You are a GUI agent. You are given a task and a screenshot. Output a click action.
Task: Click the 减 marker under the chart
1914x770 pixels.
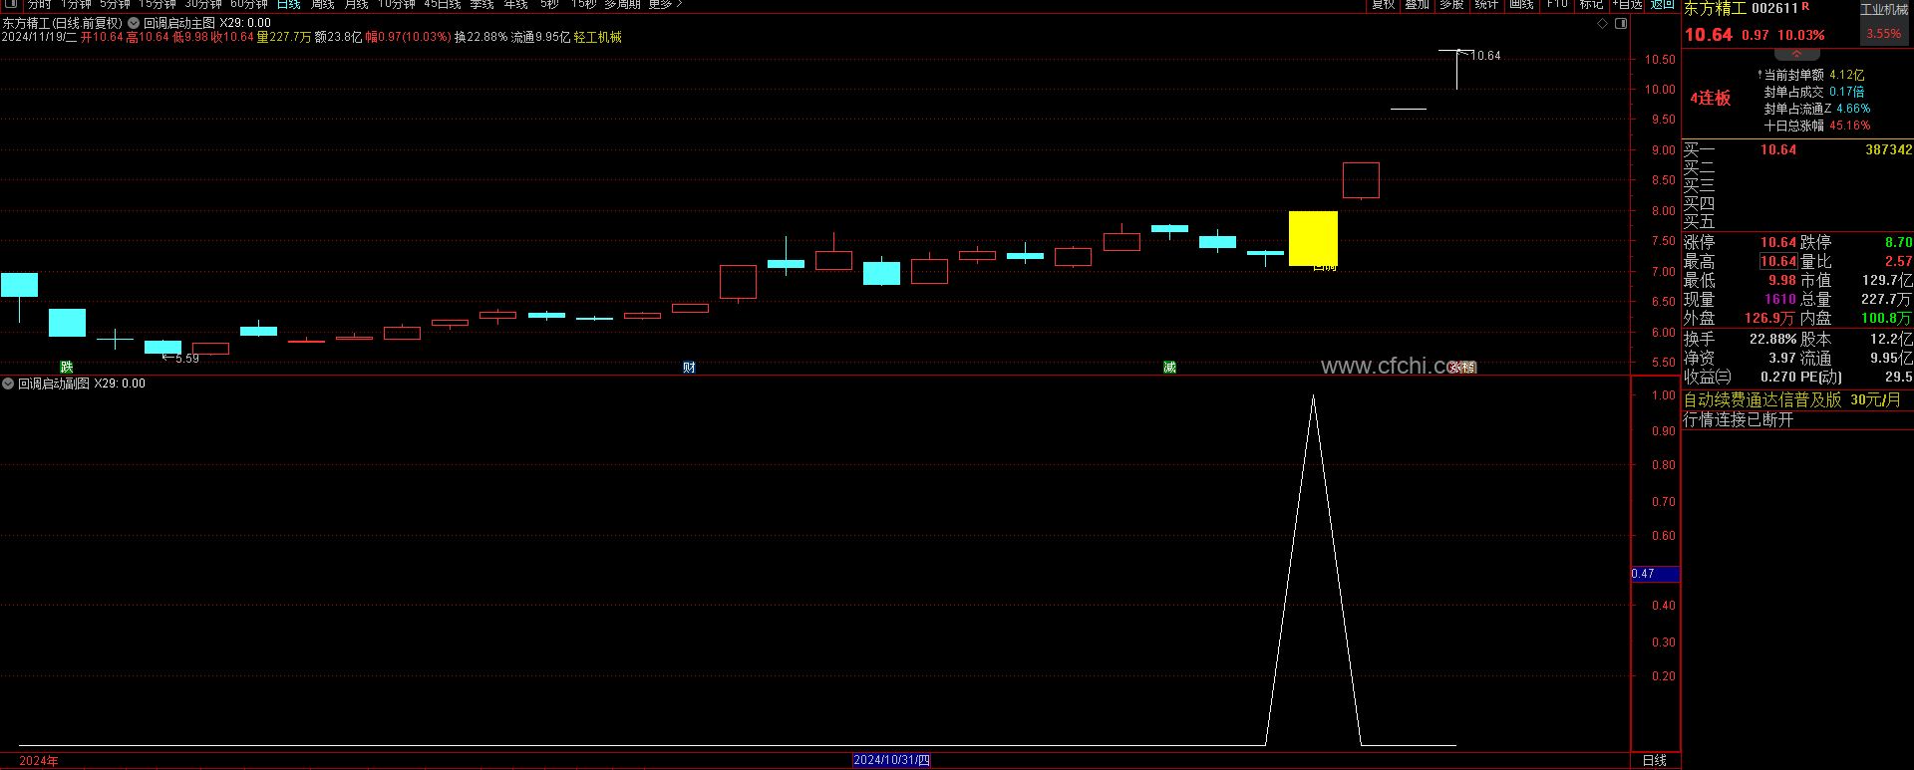coord(1169,368)
